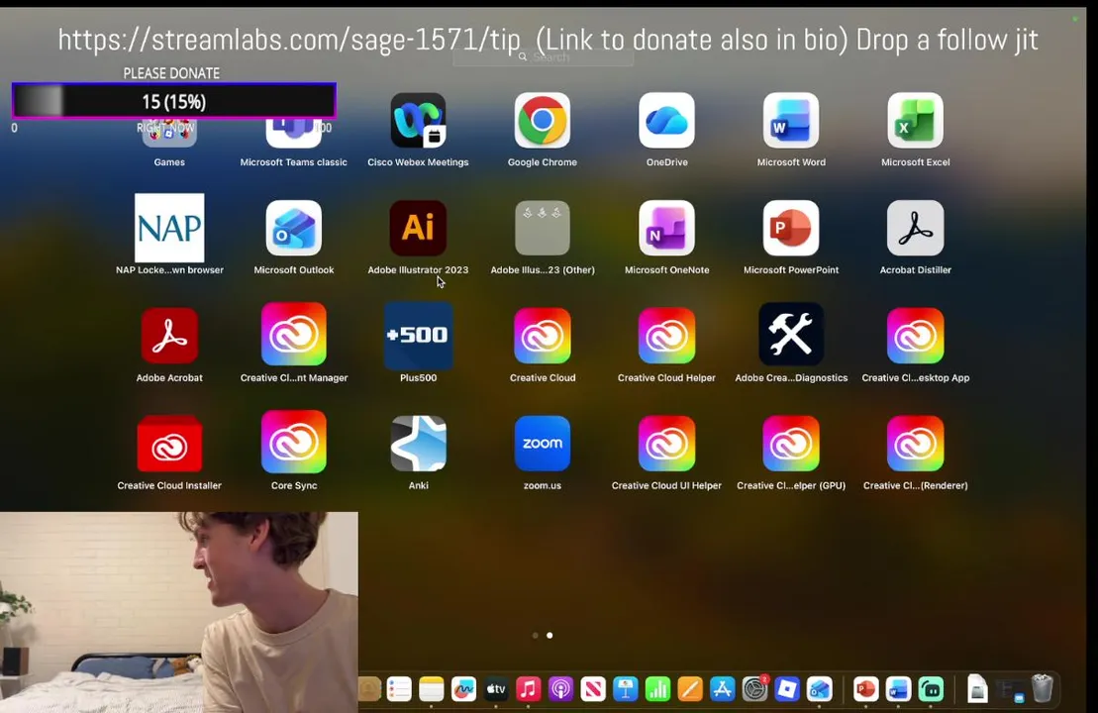Open Creative Cloud Content Manager icon
The width and height of the screenshot is (1098, 713).
[293, 334]
